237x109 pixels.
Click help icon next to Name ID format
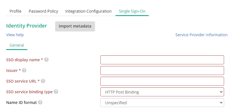pos(40,102)
